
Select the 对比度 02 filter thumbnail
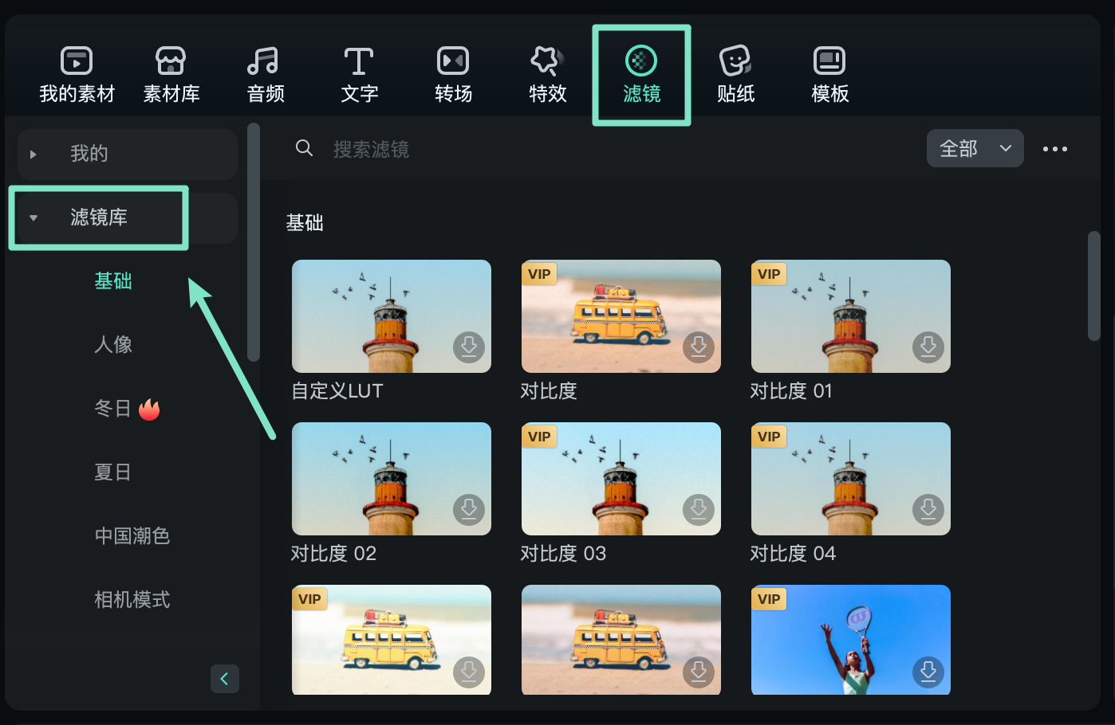[x=391, y=478]
